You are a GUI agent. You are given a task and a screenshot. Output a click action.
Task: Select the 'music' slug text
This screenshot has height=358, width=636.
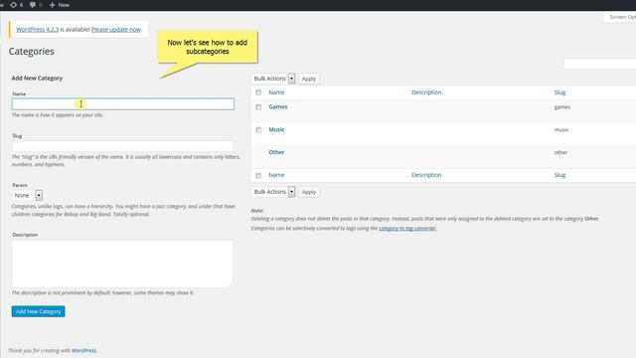[561, 130]
